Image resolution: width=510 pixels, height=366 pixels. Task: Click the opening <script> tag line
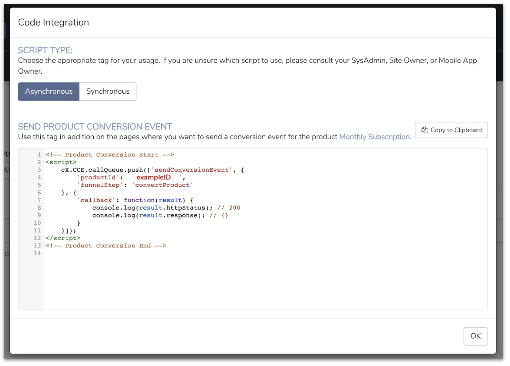point(61,162)
